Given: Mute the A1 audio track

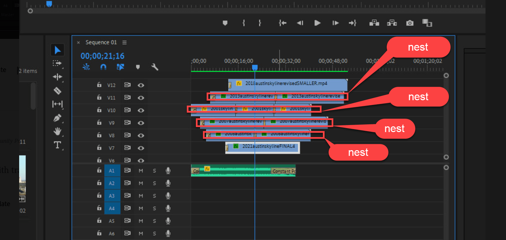Looking at the screenshot, I should pyautogui.click(x=141, y=170).
